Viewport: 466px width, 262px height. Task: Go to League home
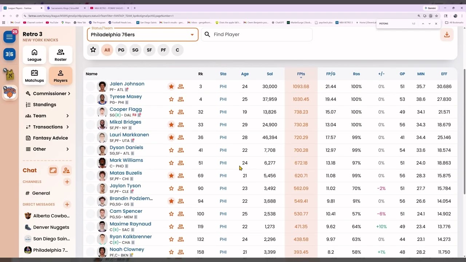click(x=34, y=55)
